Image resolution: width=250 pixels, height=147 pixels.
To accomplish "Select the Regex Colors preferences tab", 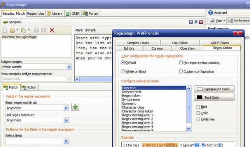I will (x=222, y=48).
